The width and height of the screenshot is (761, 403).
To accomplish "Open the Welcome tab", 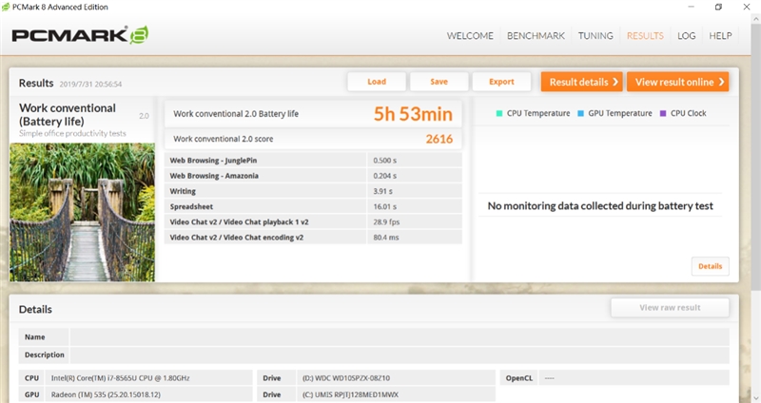I will [470, 36].
